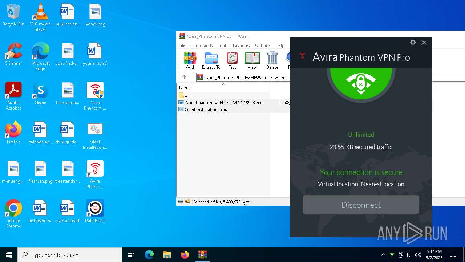Open Google Chrome desktop shortcut

pyautogui.click(x=13, y=214)
